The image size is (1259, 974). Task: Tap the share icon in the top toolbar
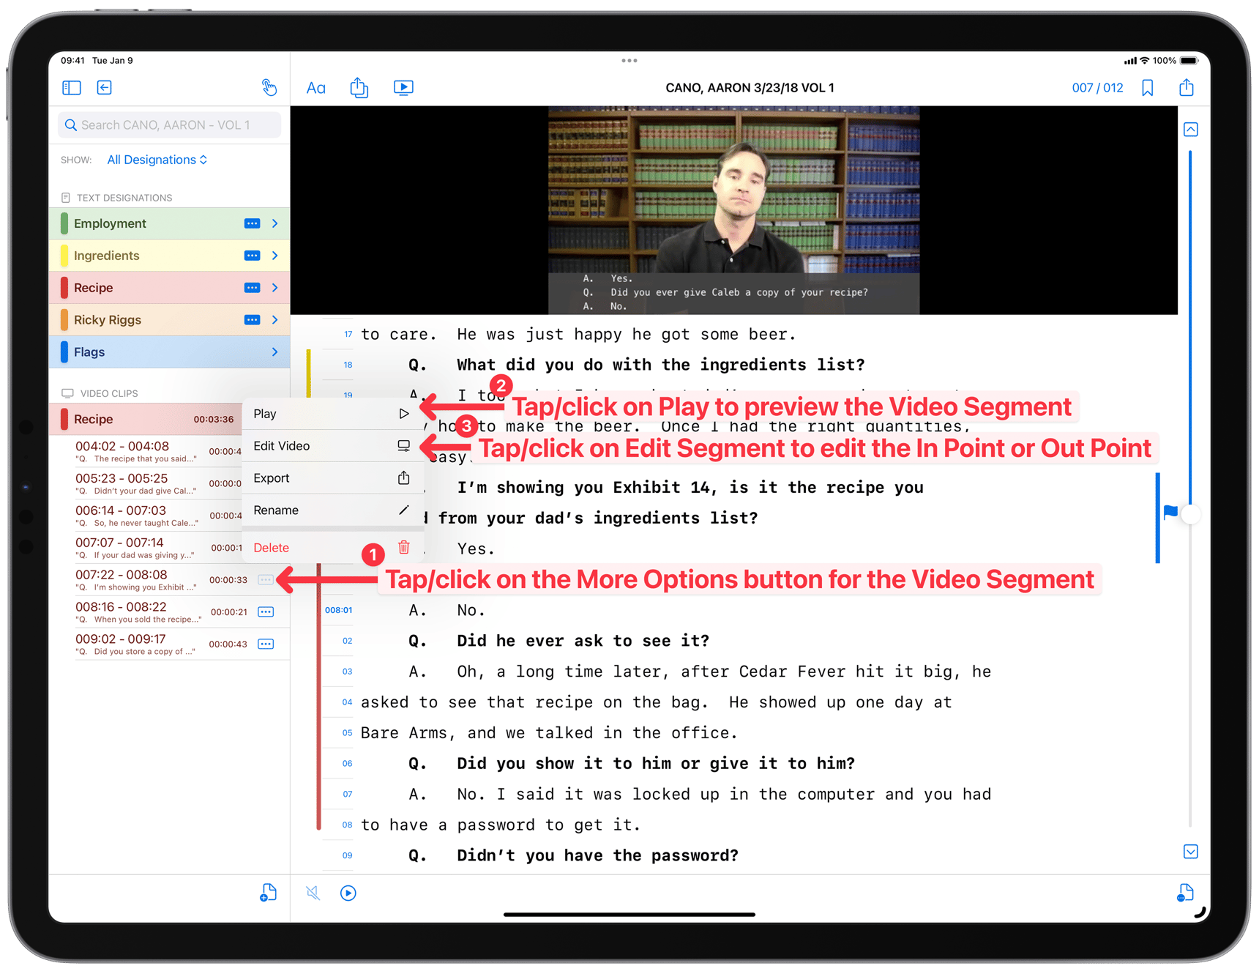click(359, 87)
